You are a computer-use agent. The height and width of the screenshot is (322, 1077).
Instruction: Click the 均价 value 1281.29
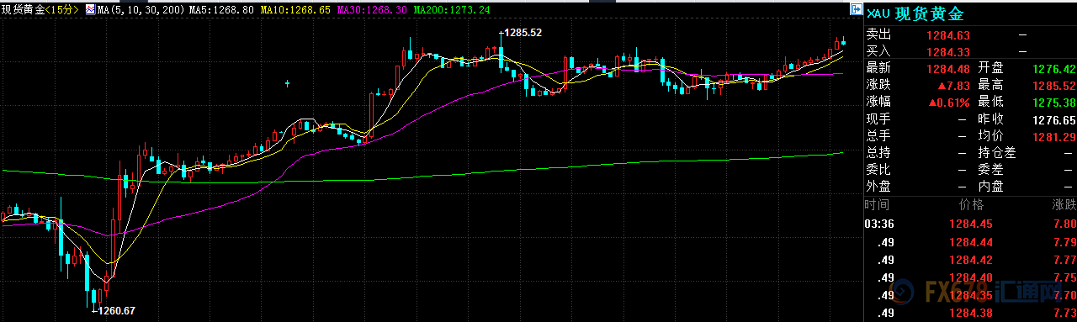click(x=1055, y=136)
